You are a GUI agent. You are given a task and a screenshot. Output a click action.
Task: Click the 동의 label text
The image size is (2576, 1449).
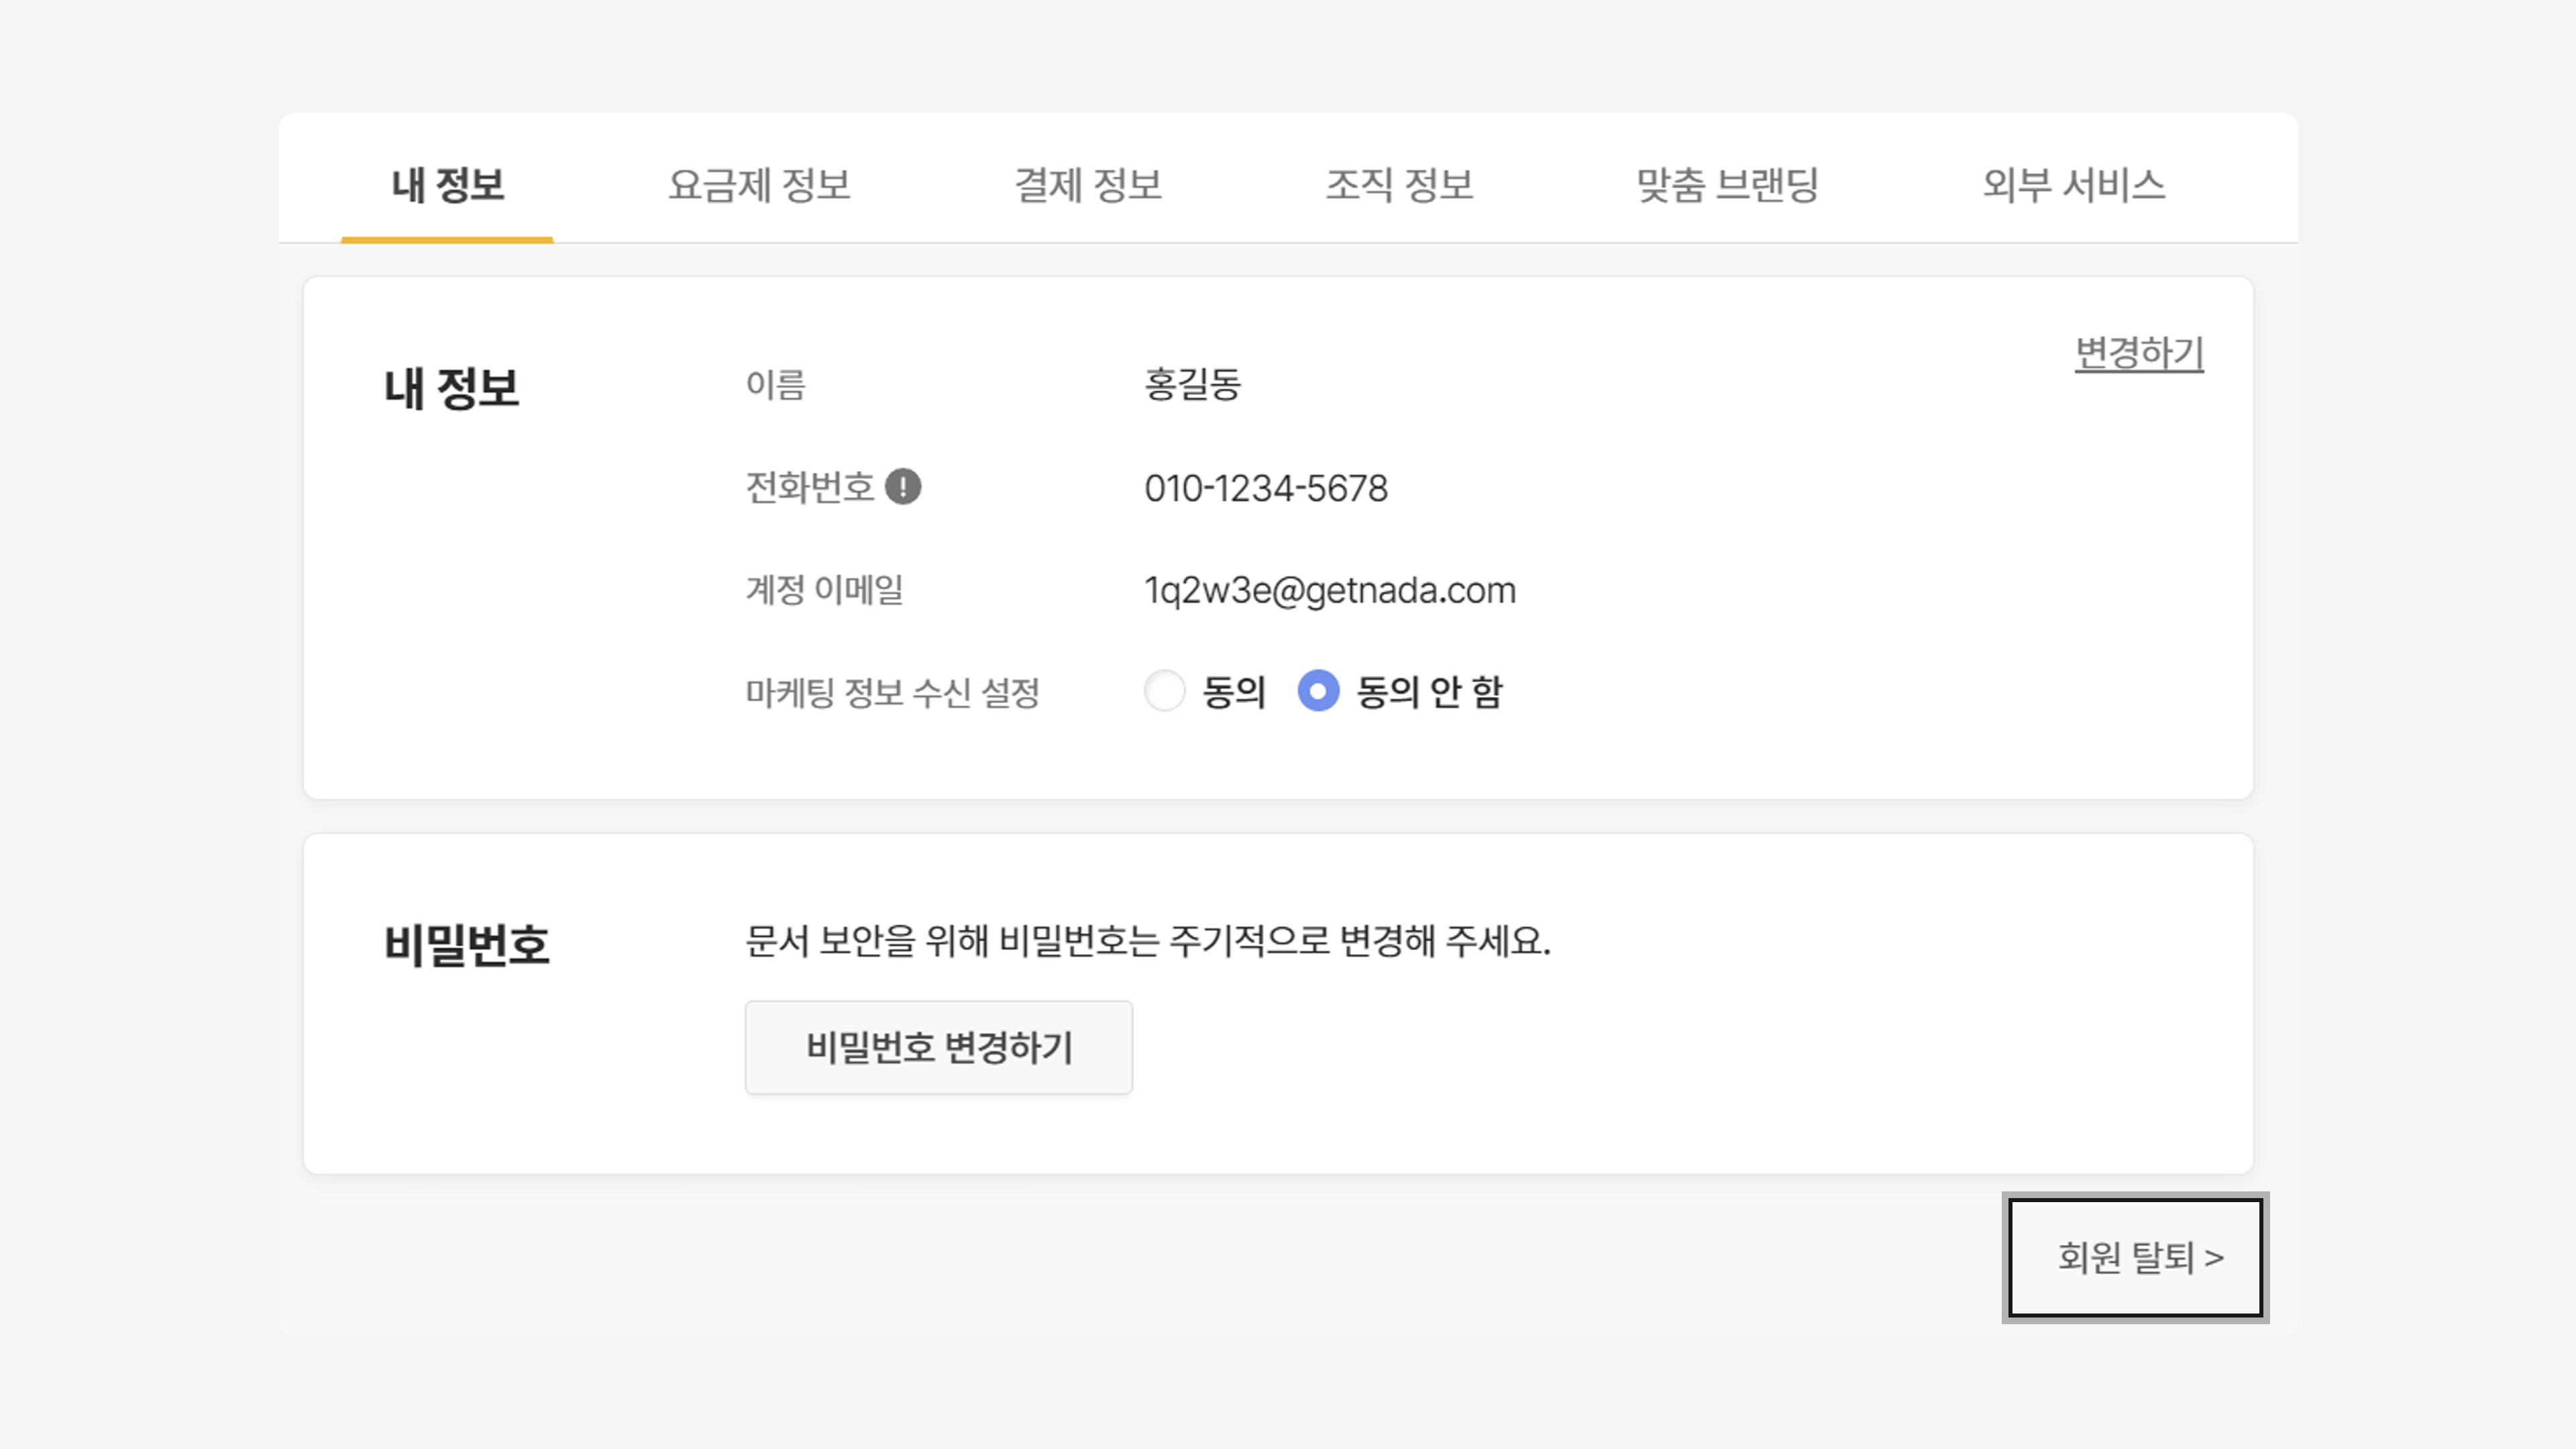[x=1234, y=691]
